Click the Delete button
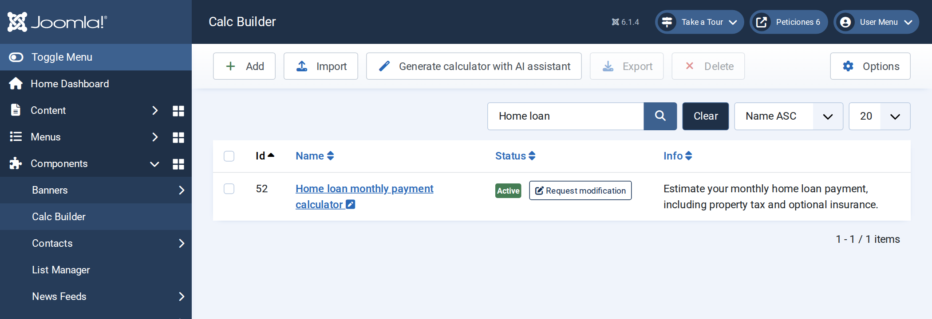The width and height of the screenshot is (932, 319). [x=708, y=66]
